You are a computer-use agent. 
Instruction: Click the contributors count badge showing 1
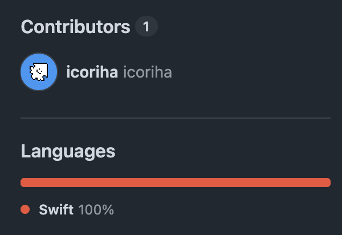(146, 26)
